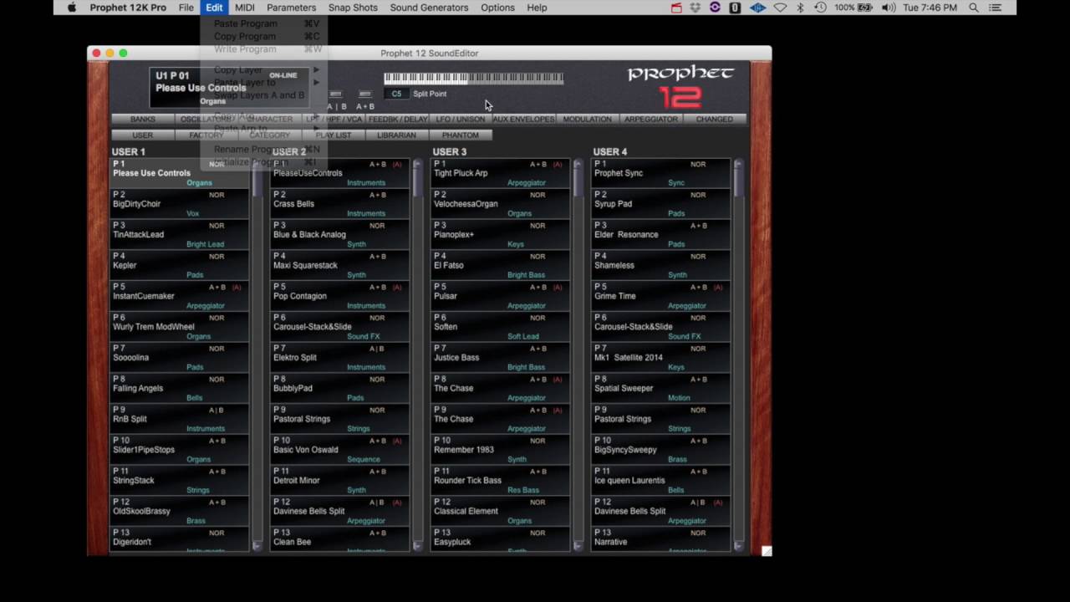Viewport: 1070px width, 602px height.
Task: Switch to the FEEDBK / DELAY tab
Action: click(x=397, y=119)
